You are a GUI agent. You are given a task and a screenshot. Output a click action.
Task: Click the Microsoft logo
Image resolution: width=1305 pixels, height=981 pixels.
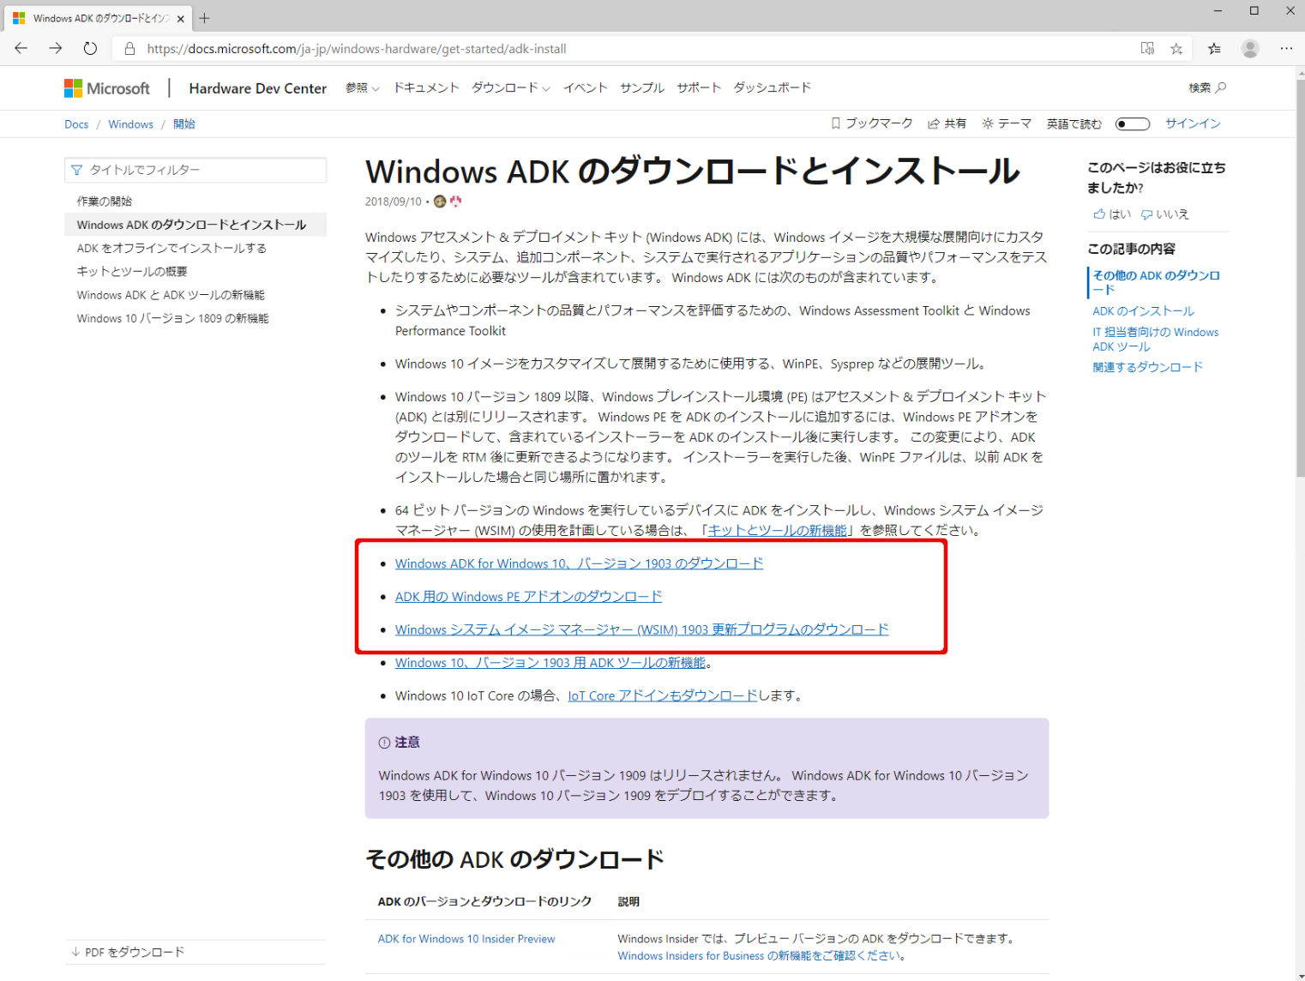click(107, 88)
